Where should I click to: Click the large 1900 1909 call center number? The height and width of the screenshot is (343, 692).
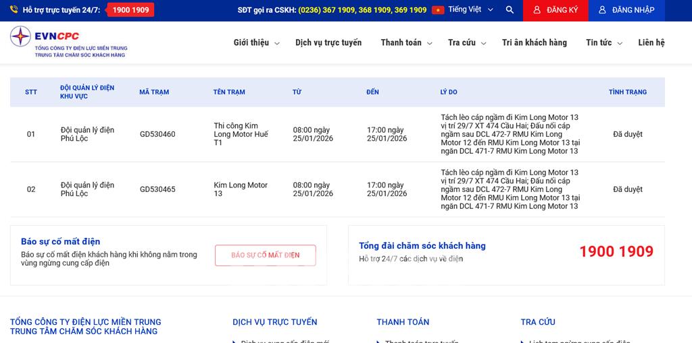click(616, 251)
